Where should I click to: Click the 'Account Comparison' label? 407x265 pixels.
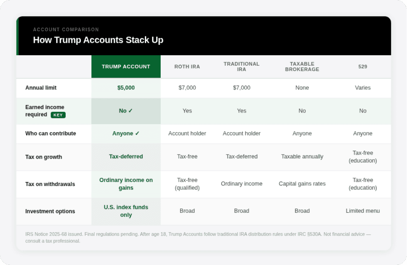(x=66, y=29)
